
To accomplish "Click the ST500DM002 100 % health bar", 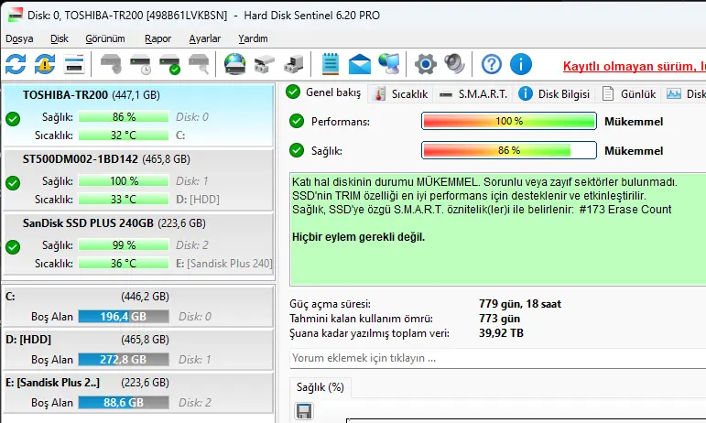I will click(x=124, y=181).
